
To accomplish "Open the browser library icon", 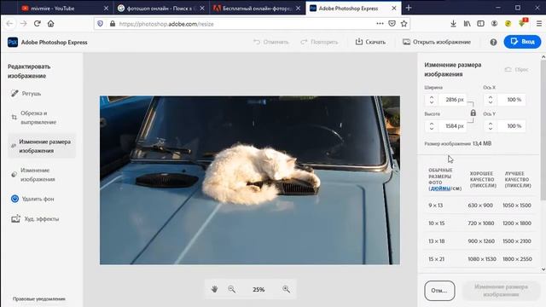I will tap(467, 24).
